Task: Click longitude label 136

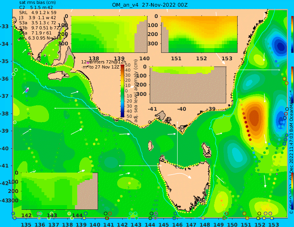Action: (x=40, y=224)
